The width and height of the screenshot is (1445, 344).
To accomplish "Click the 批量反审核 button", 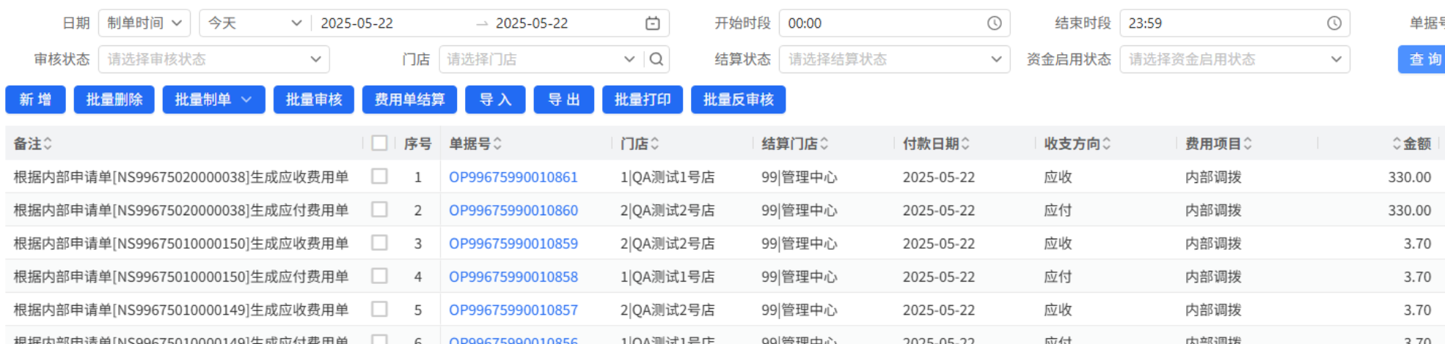I will (x=738, y=100).
